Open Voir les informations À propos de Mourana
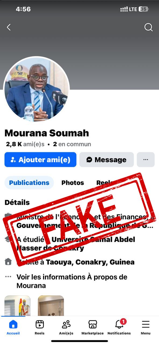159x345 pixels. point(72,281)
